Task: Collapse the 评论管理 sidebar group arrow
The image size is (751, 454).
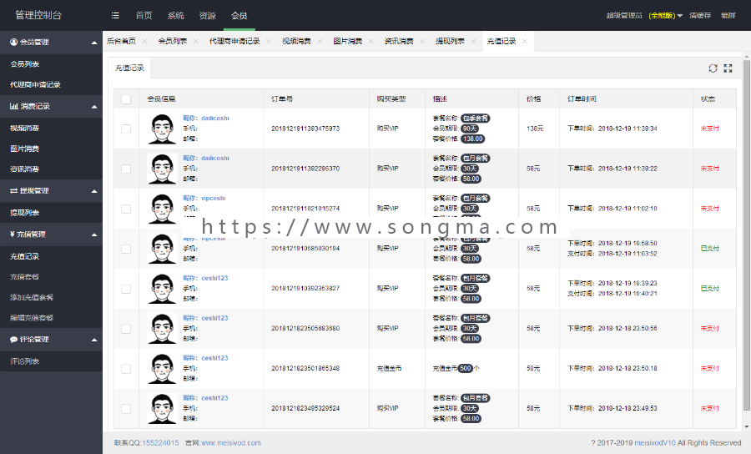Action: point(93,340)
